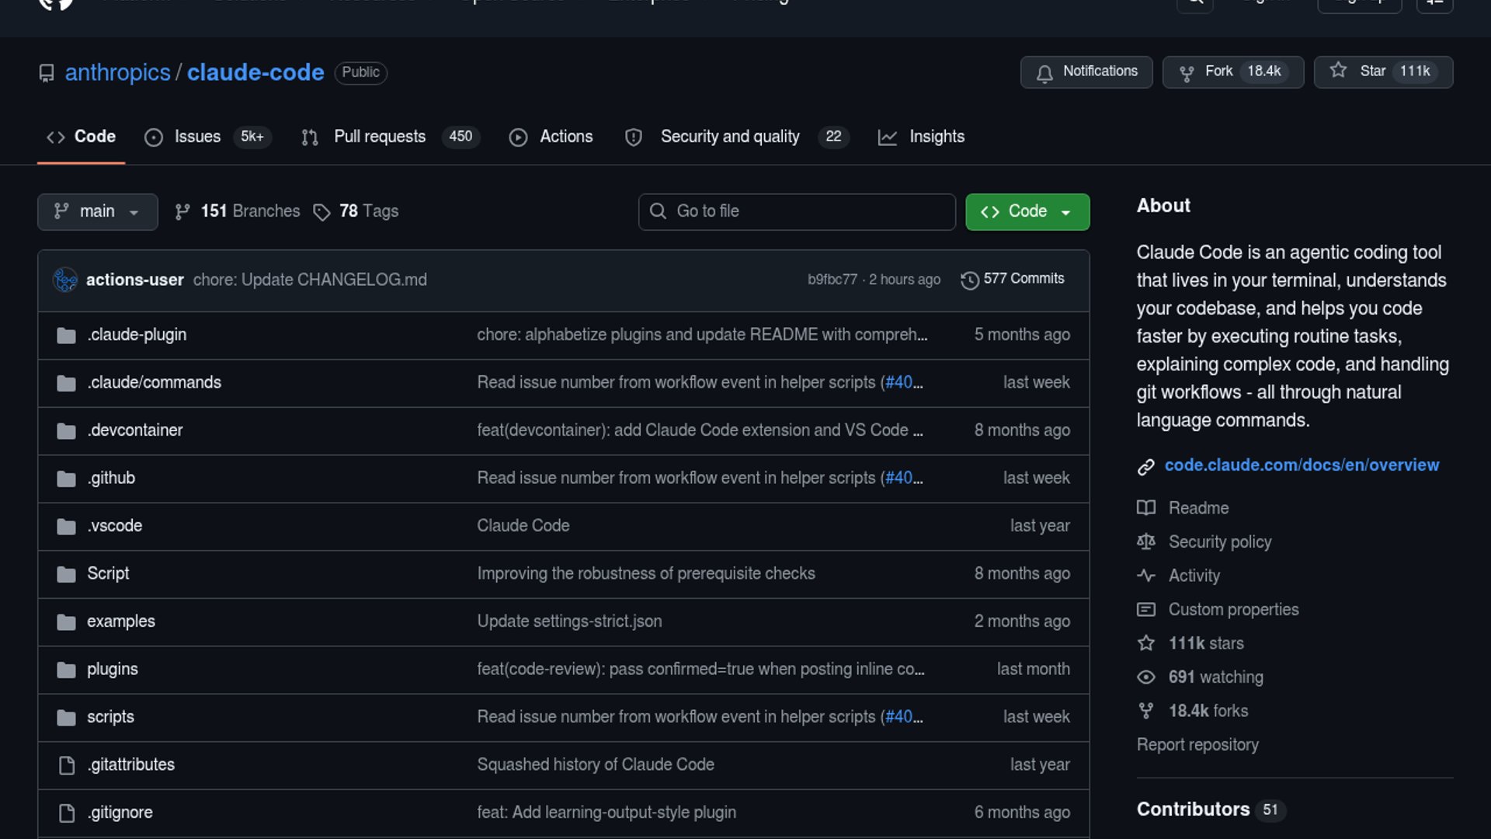This screenshot has width=1491, height=839.
Task: Click the book icon next to Readme
Action: [x=1146, y=508]
